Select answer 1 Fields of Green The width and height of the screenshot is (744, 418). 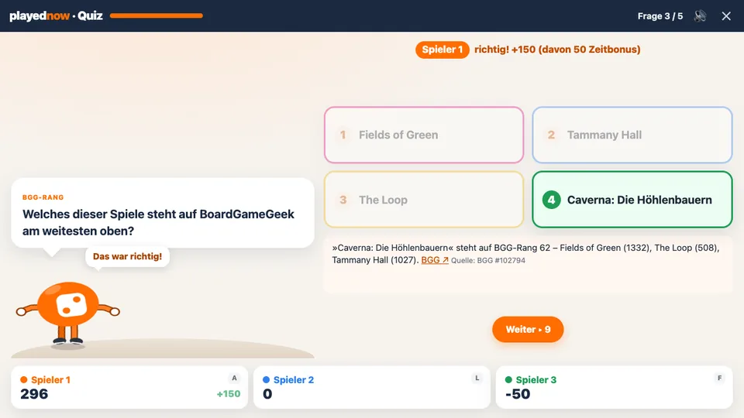424,135
